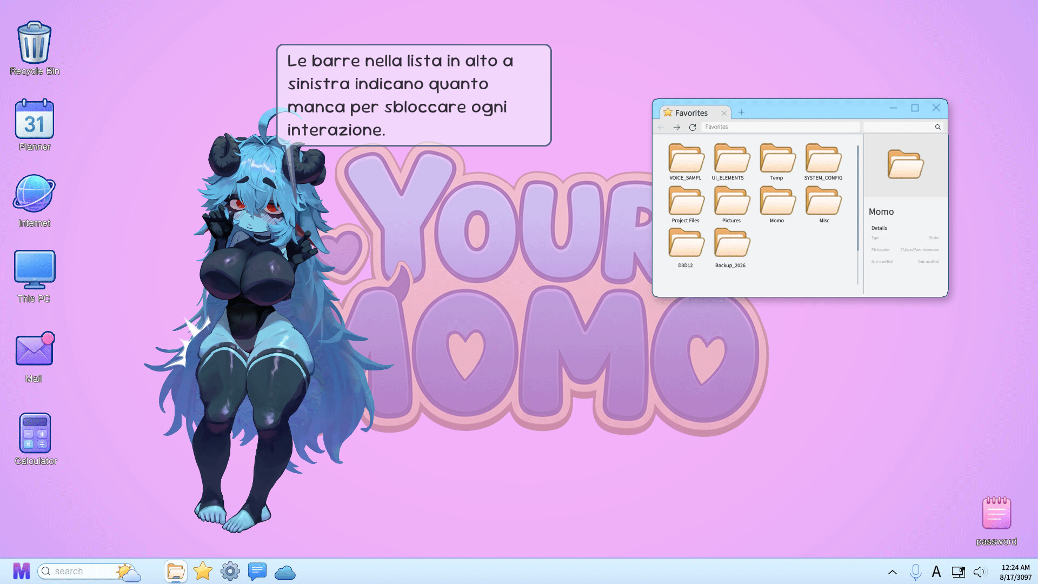Click the network display tray icon
Screen dimensions: 1038x584
[958, 572]
